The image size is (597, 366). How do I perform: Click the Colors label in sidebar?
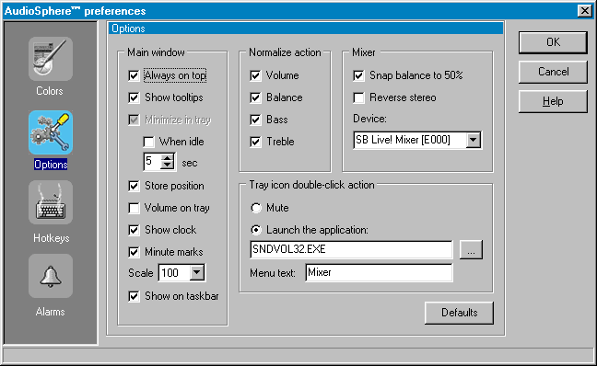[50, 91]
